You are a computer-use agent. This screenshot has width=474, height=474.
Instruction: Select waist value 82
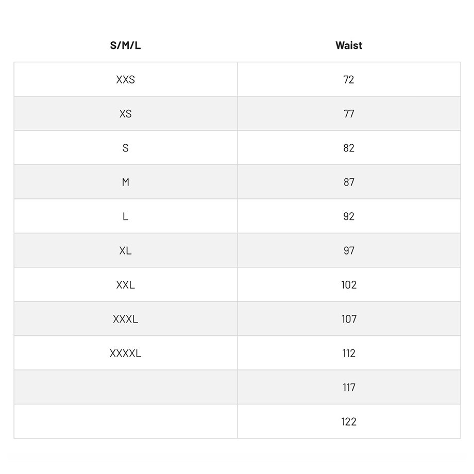[x=349, y=148]
